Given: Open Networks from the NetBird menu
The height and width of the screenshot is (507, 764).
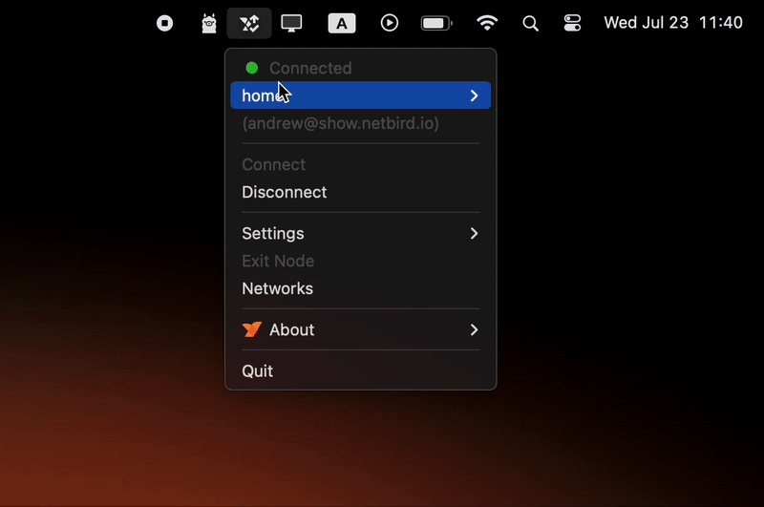Looking at the screenshot, I should coord(277,288).
